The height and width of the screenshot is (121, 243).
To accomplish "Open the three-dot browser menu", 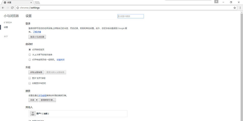I will coord(240,8).
